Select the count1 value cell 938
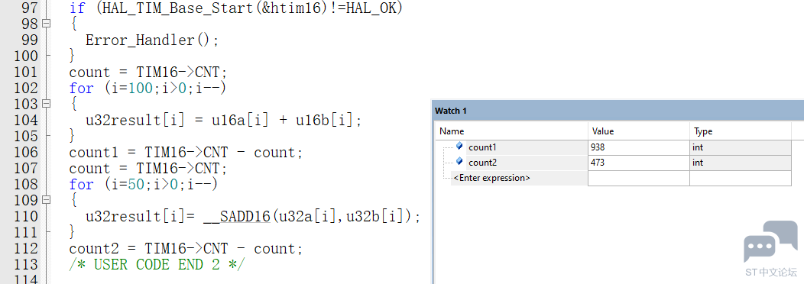804x284 pixels. pos(638,147)
